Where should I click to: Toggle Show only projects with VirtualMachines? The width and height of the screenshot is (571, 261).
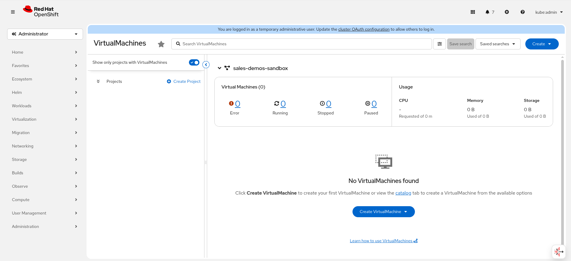(x=194, y=62)
